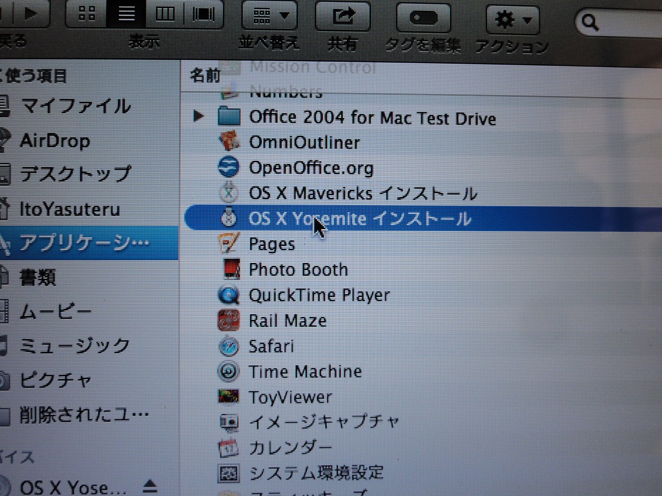Select the イメージキャプチャ file name
Image resolution: width=662 pixels, height=496 pixels.
[x=324, y=422]
